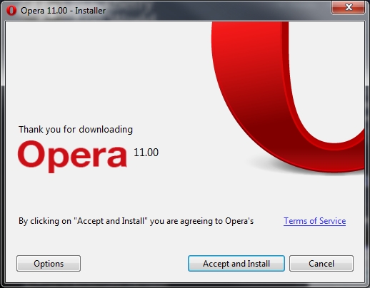Open the installer Options
Viewport: 370px width, 288px height.
click(x=49, y=263)
